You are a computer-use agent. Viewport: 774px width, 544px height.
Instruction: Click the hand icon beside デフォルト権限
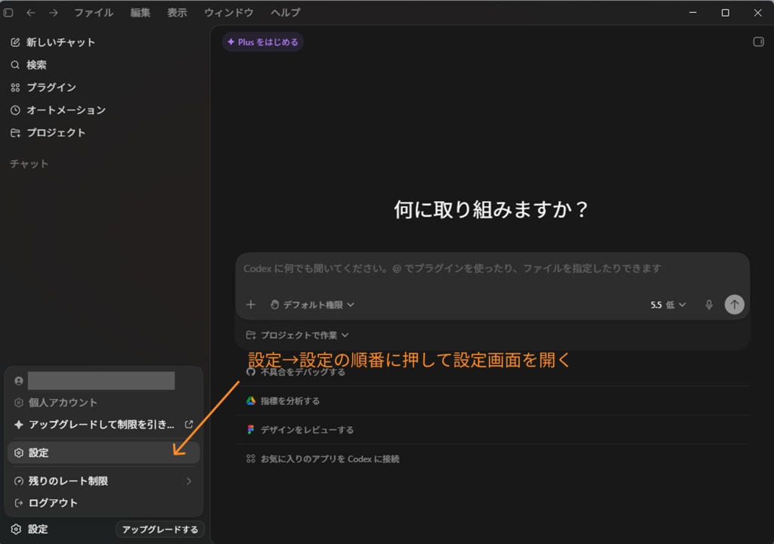[x=274, y=304]
